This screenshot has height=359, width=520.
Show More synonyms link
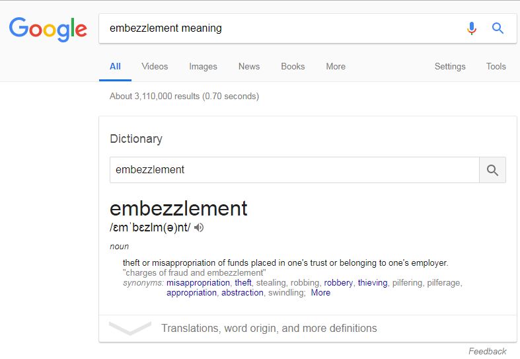coord(320,293)
